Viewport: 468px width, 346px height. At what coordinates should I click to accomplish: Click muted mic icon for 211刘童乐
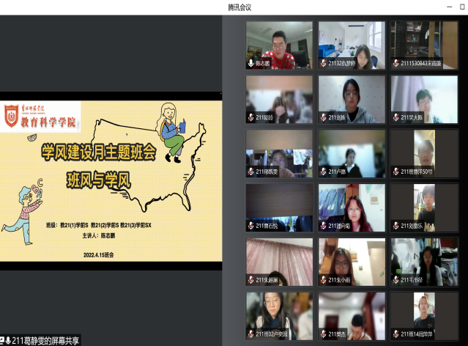click(x=395, y=226)
